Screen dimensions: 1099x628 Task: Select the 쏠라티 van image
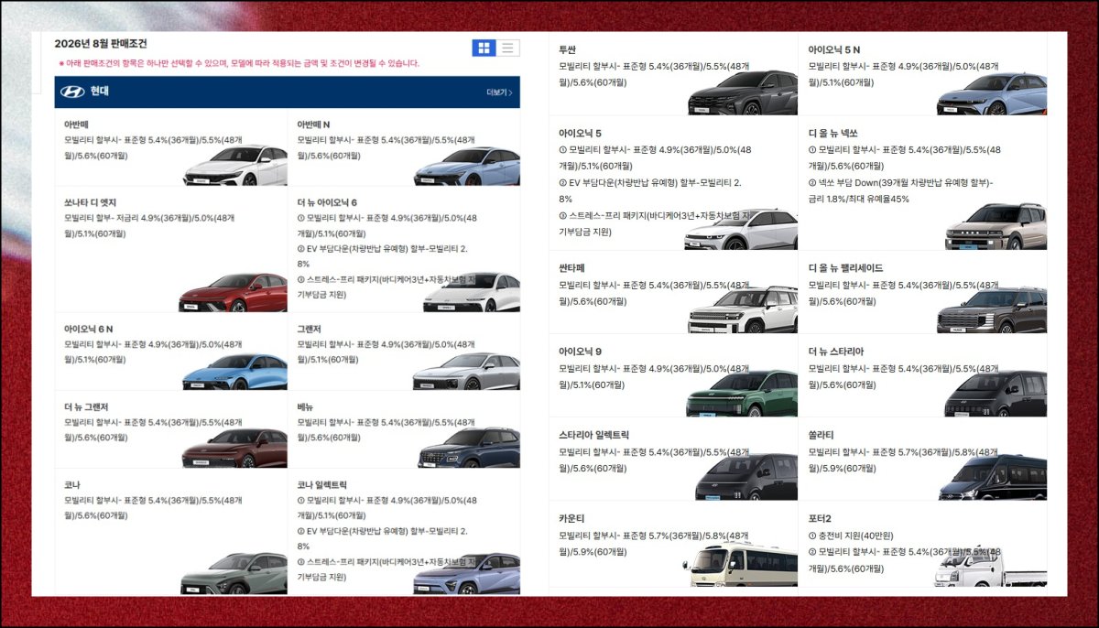coord(993,477)
